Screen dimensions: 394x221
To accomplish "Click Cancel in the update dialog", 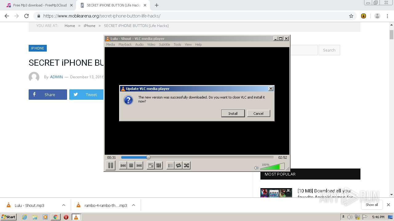I will pyautogui.click(x=259, y=113).
